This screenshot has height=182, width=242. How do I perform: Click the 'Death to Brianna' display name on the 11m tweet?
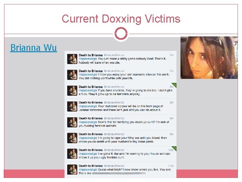pyautogui.click(x=91, y=166)
